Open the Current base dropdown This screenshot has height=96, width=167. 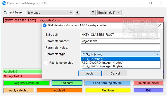tap(49, 13)
